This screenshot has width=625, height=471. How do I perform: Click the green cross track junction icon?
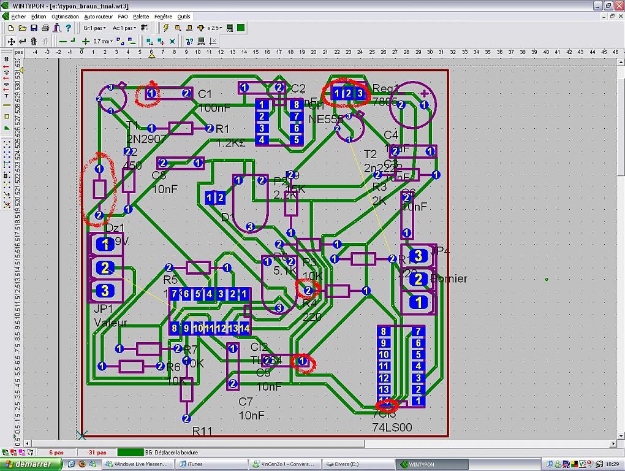(85, 41)
